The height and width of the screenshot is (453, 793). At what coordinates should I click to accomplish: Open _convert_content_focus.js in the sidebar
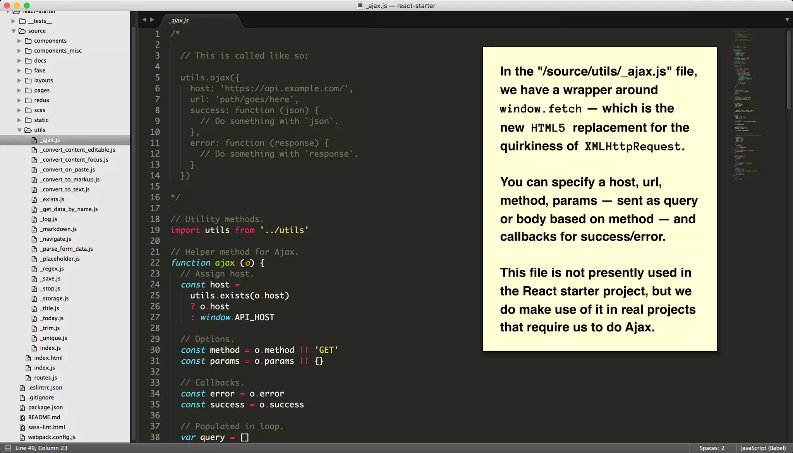[75, 160]
